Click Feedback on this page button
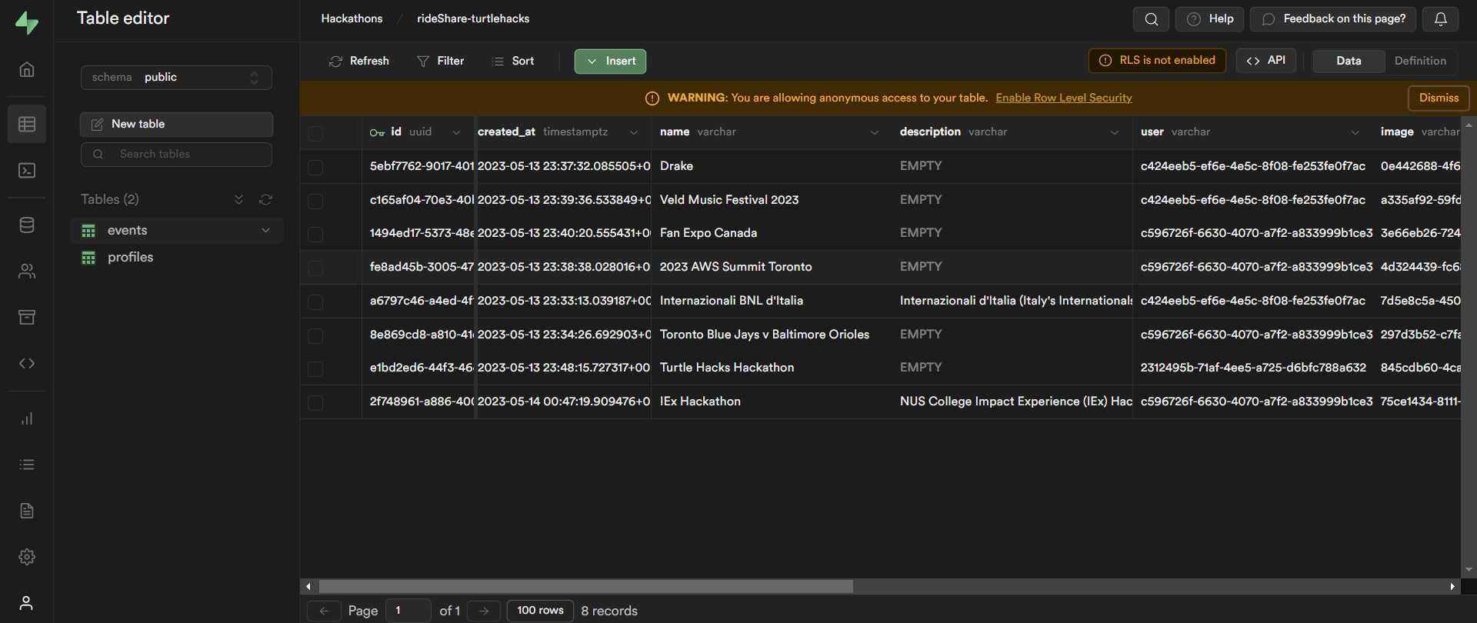Viewport: 1477px width, 623px height. click(1333, 19)
